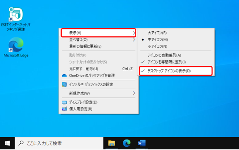Expand the 新規作成(W) submenu

click(x=99, y=93)
